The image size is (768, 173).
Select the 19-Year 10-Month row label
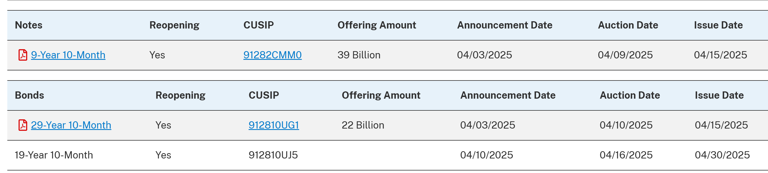(54, 155)
